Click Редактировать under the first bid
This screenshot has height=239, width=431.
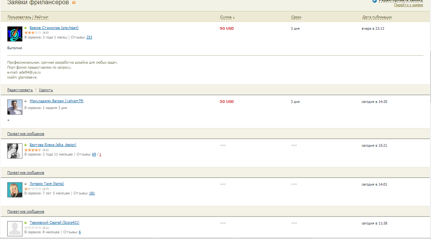click(20, 90)
